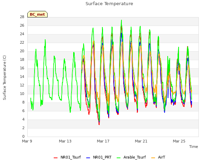Click the BC_met annotation box
Screen dimensions: 219x164
[x=37, y=14]
